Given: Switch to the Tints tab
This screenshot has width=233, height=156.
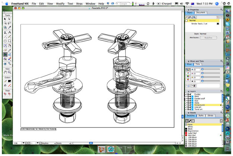Looking at the screenshot, I should coord(198,64).
